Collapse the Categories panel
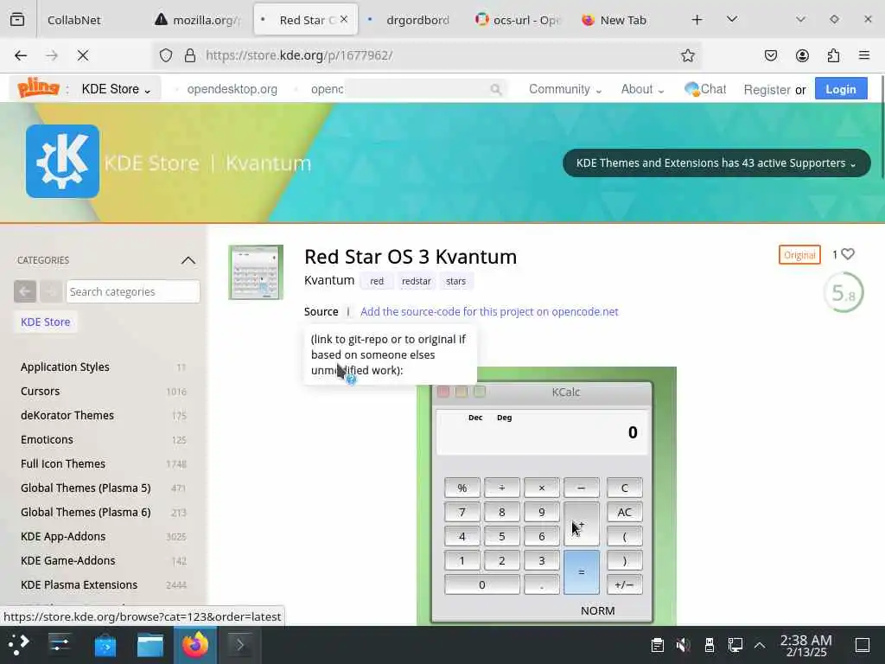The width and height of the screenshot is (885, 664). click(188, 260)
